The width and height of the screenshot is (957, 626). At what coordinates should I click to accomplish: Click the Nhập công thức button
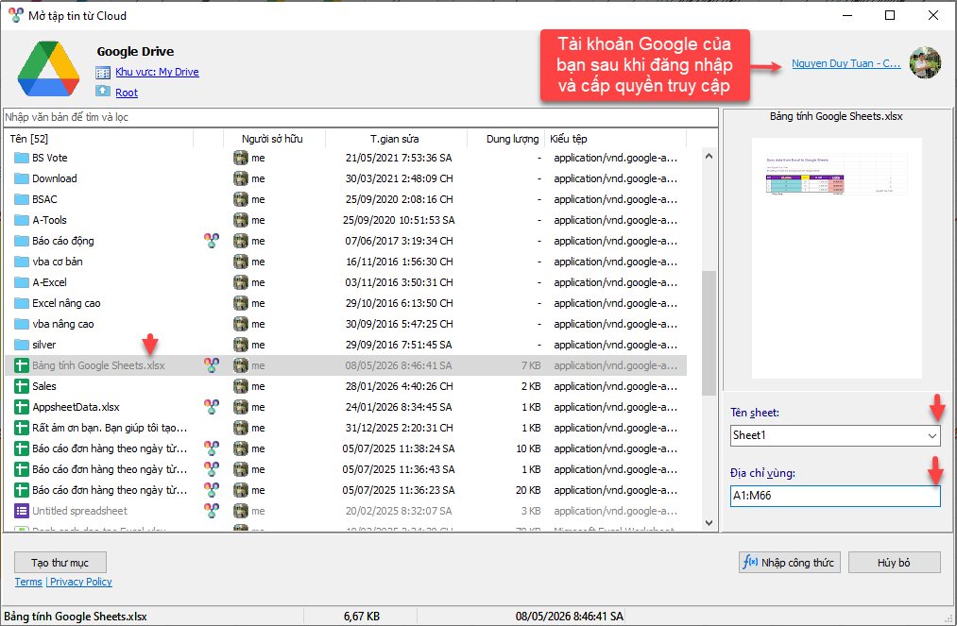(789, 563)
